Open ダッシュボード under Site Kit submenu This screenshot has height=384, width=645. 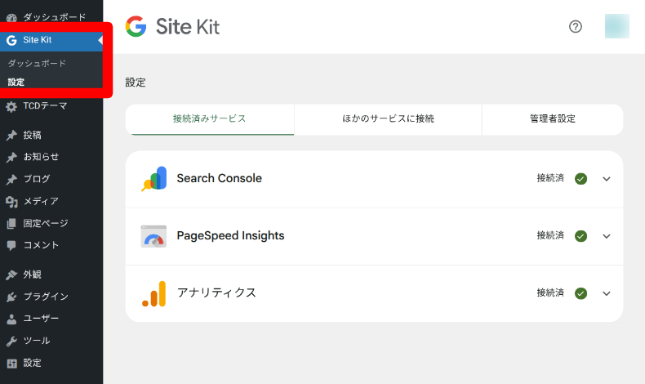(37, 64)
